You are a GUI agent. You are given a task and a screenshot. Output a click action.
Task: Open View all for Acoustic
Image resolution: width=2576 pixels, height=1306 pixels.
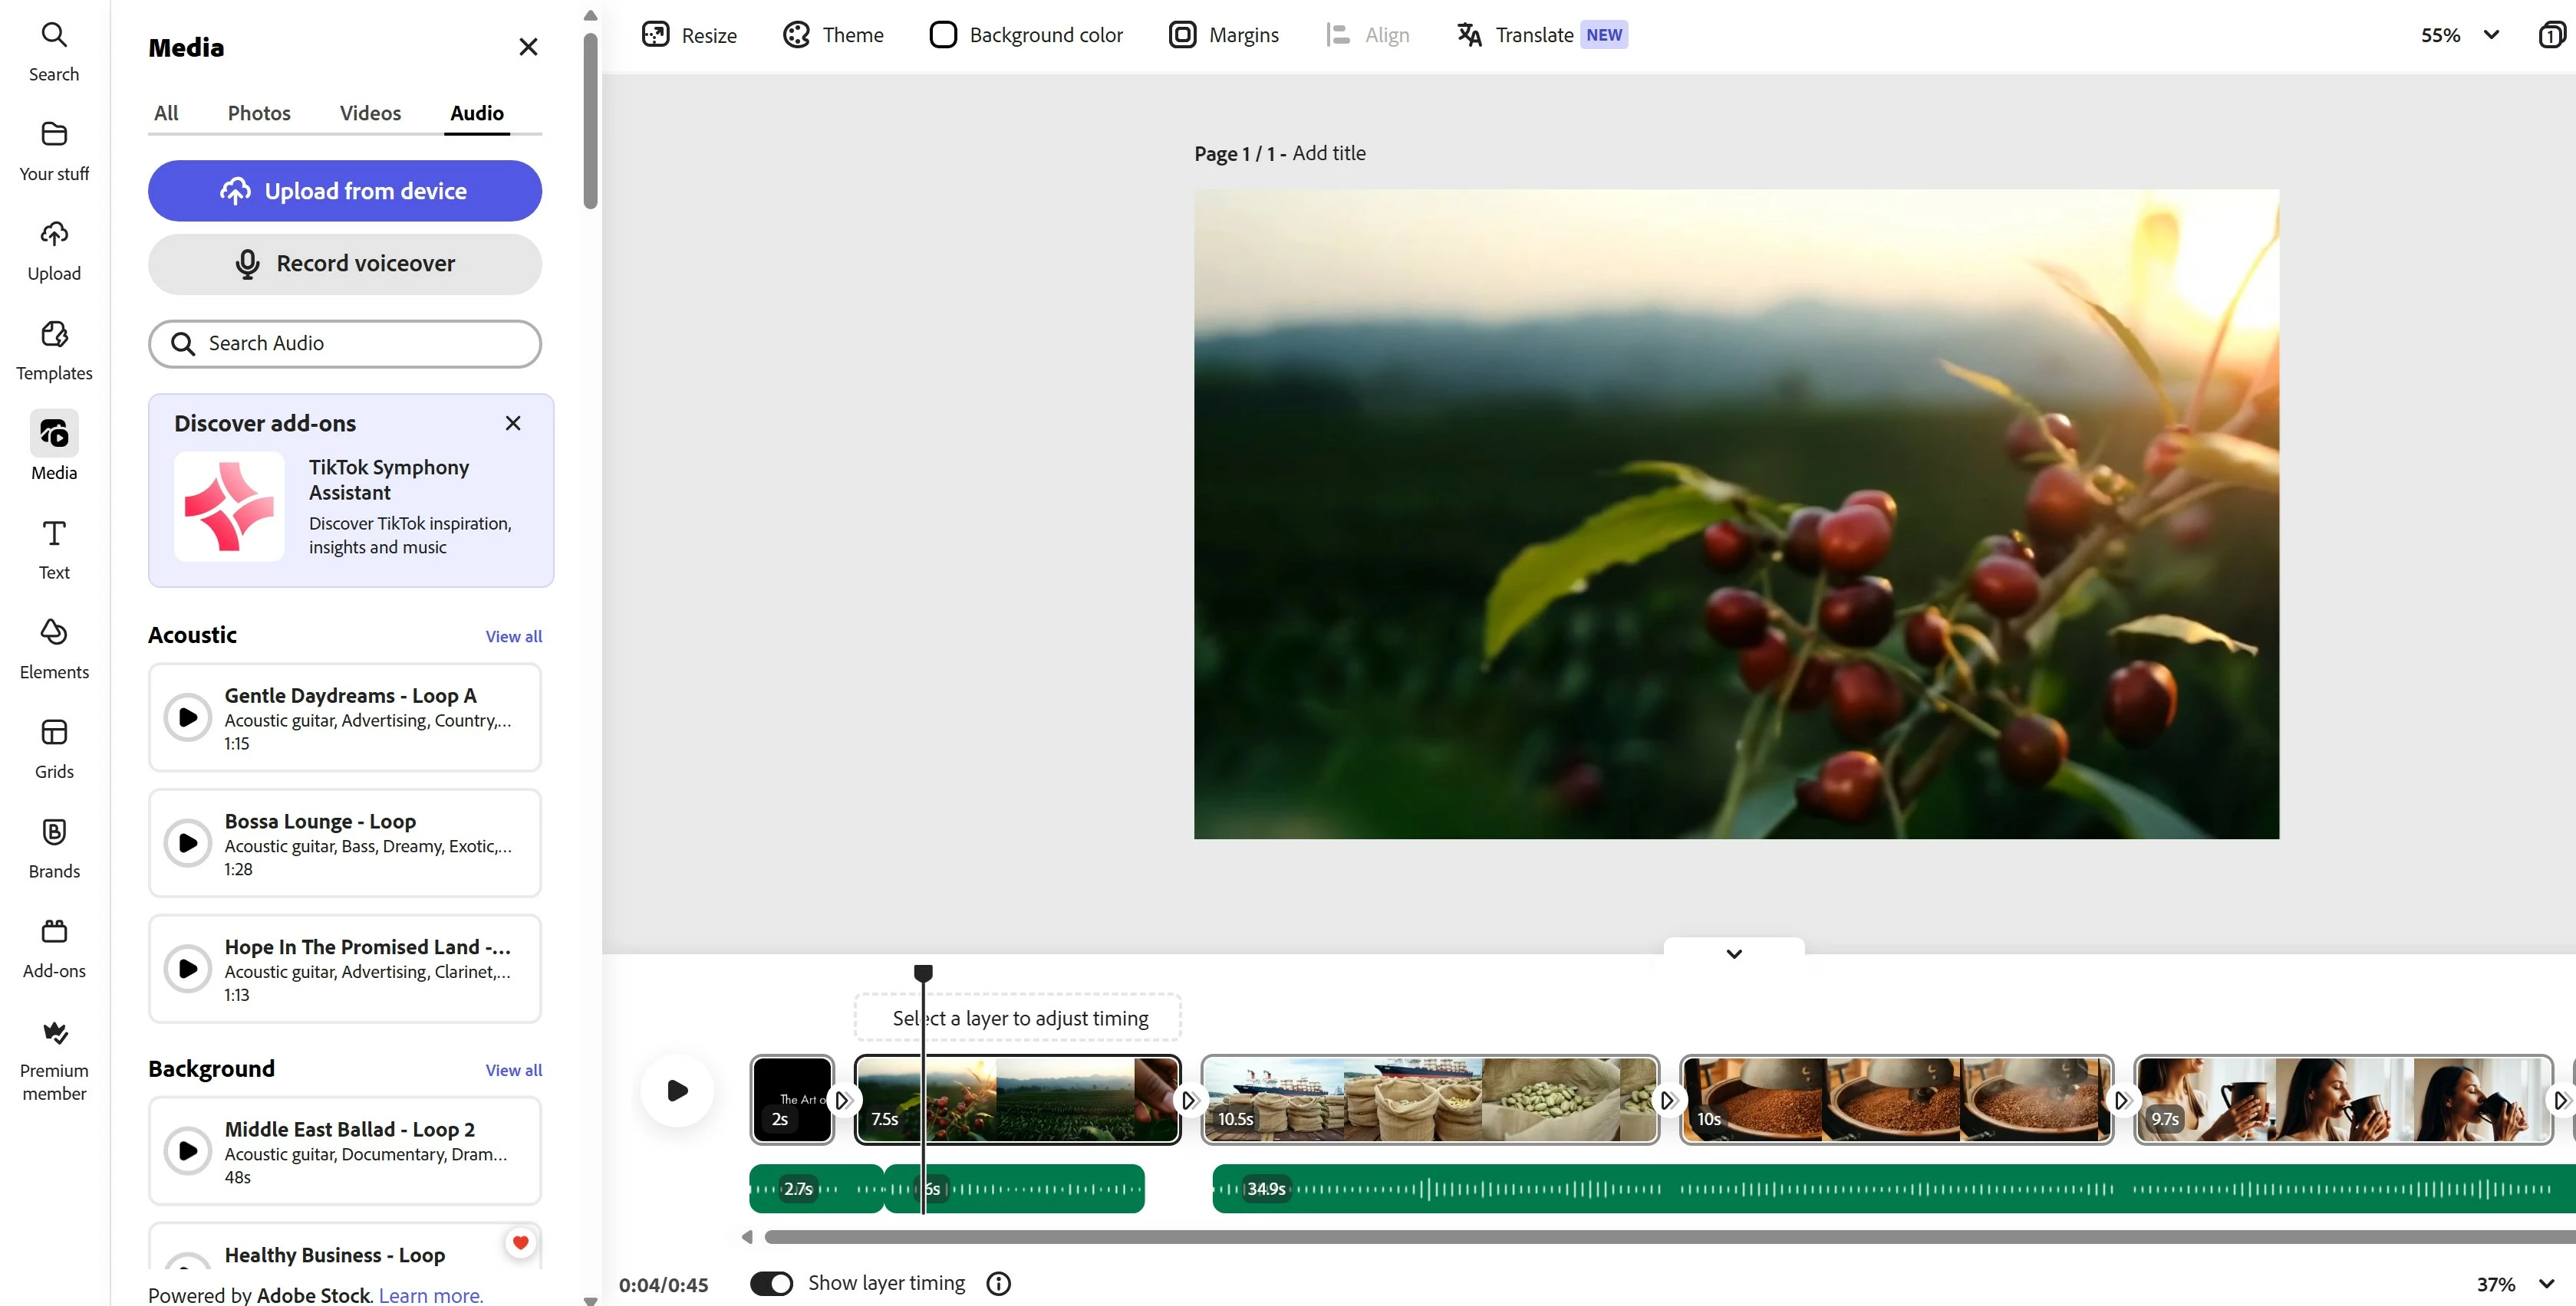(x=513, y=636)
